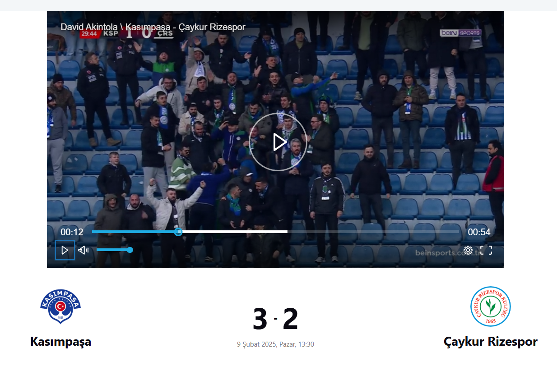This screenshot has width=557, height=366.
Task: Click the blue progress bar scrubber knob
Action: [178, 232]
